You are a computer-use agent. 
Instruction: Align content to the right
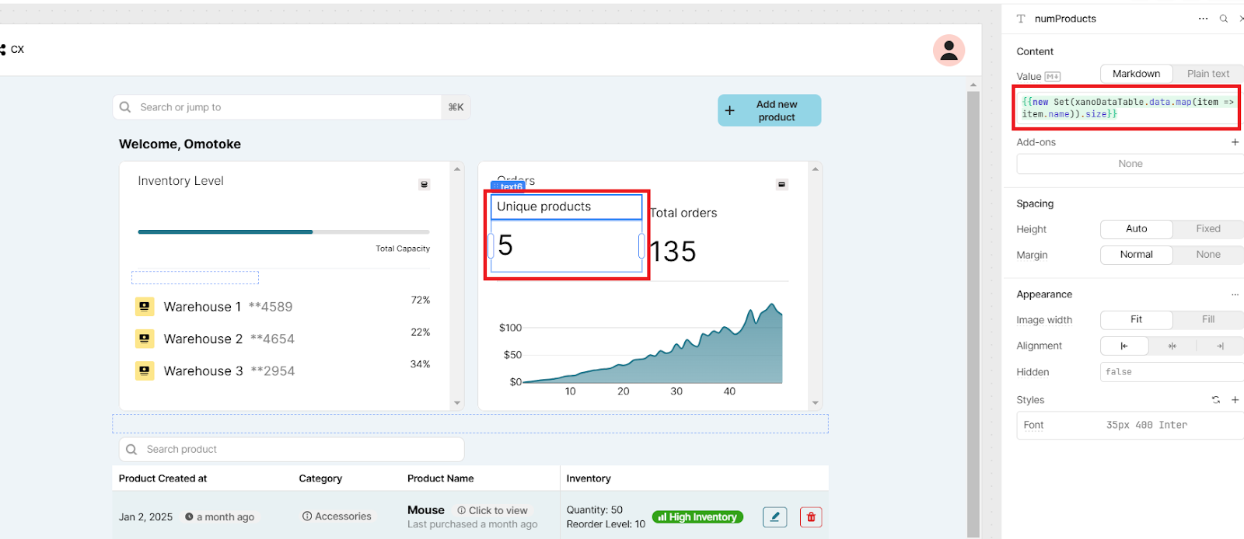coord(1220,346)
